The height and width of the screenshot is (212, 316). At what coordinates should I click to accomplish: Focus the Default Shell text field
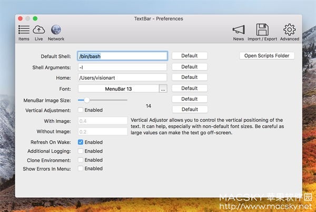pyautogui.click(x=122, y=56)
